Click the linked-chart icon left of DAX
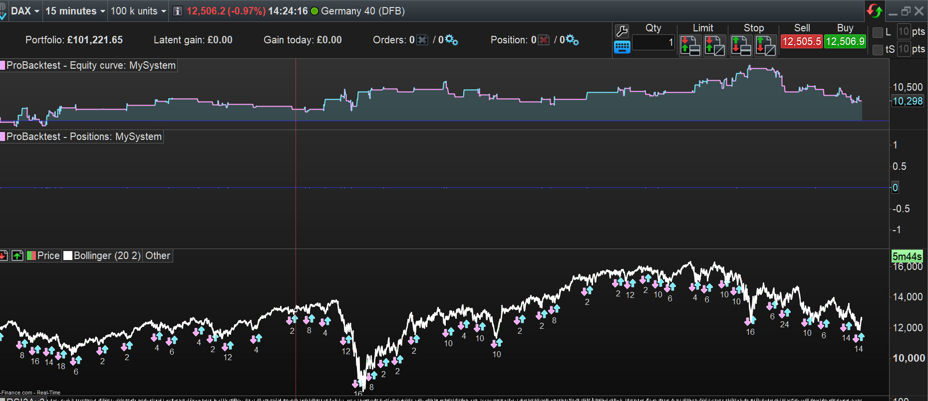Image resolution: width=928 pixels, height=401 pixels. click(3, 12)
